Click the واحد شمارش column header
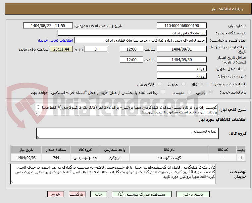252x203 pixels. point(115,150)
